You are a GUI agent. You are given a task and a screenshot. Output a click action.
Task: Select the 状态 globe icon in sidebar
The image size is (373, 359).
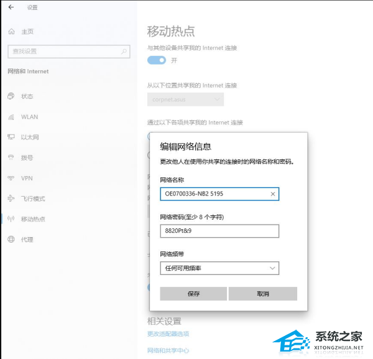[x=11, y=96]
